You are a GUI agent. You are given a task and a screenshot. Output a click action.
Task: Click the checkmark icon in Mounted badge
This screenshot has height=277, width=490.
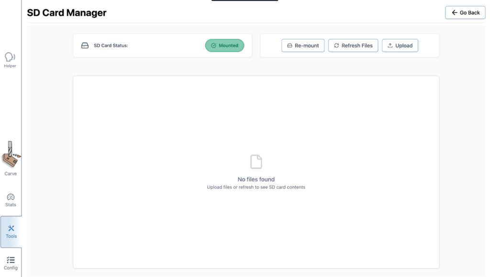213,45
